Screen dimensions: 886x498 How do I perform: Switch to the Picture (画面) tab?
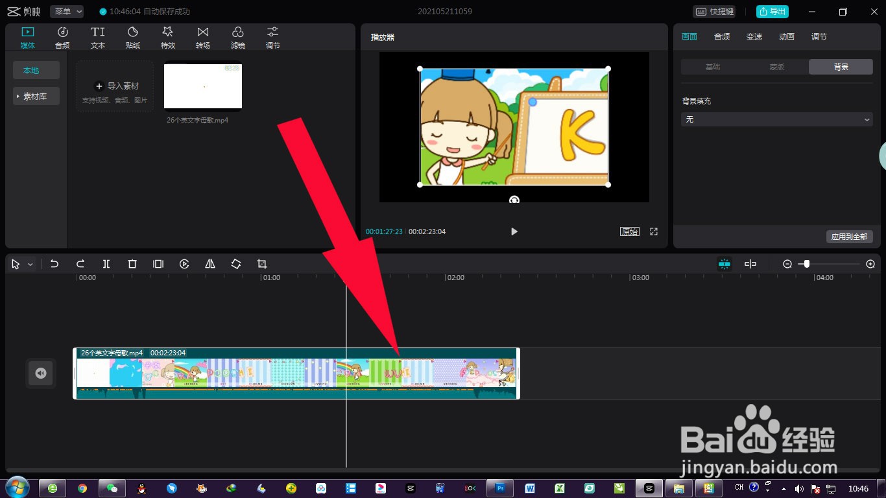point(689,37)
